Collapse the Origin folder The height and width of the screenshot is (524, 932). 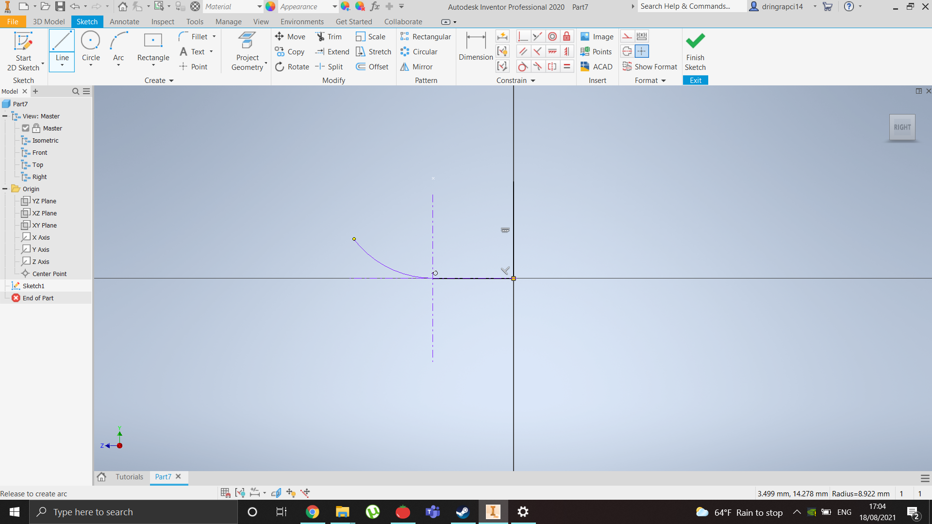[x=4, y=189]
